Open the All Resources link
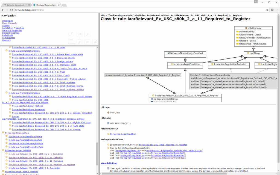This screenshot has height=175, width=280. click(9, 38)
